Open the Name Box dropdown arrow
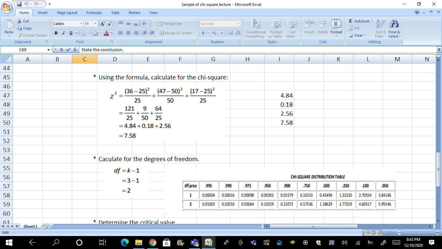 click(49, 50)
